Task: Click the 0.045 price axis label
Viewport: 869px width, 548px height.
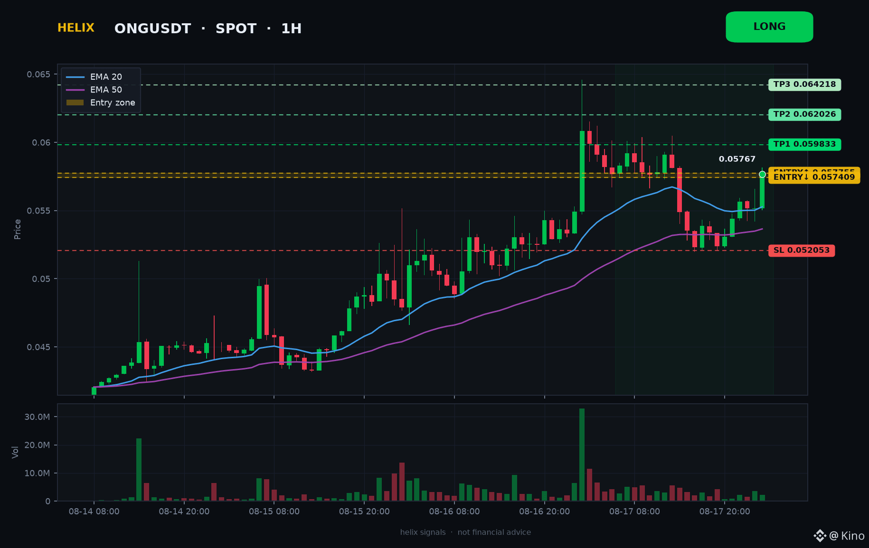Action: pos(38,347)
